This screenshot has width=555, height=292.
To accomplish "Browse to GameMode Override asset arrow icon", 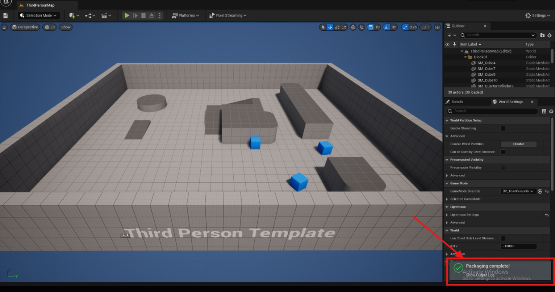I will 540,191.
